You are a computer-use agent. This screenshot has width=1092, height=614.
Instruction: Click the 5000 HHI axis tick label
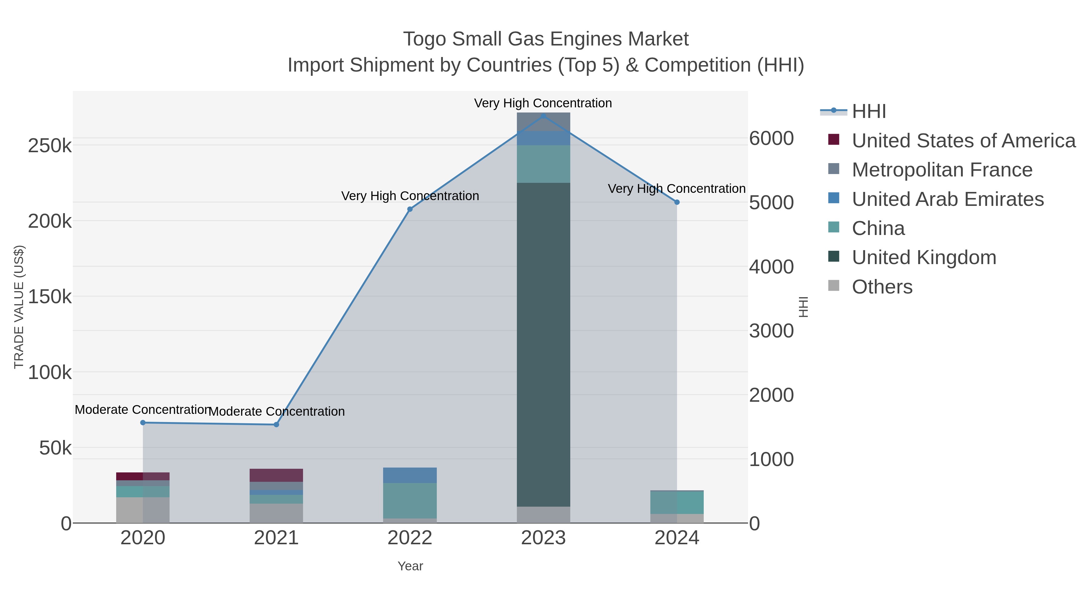pos(771,202)
